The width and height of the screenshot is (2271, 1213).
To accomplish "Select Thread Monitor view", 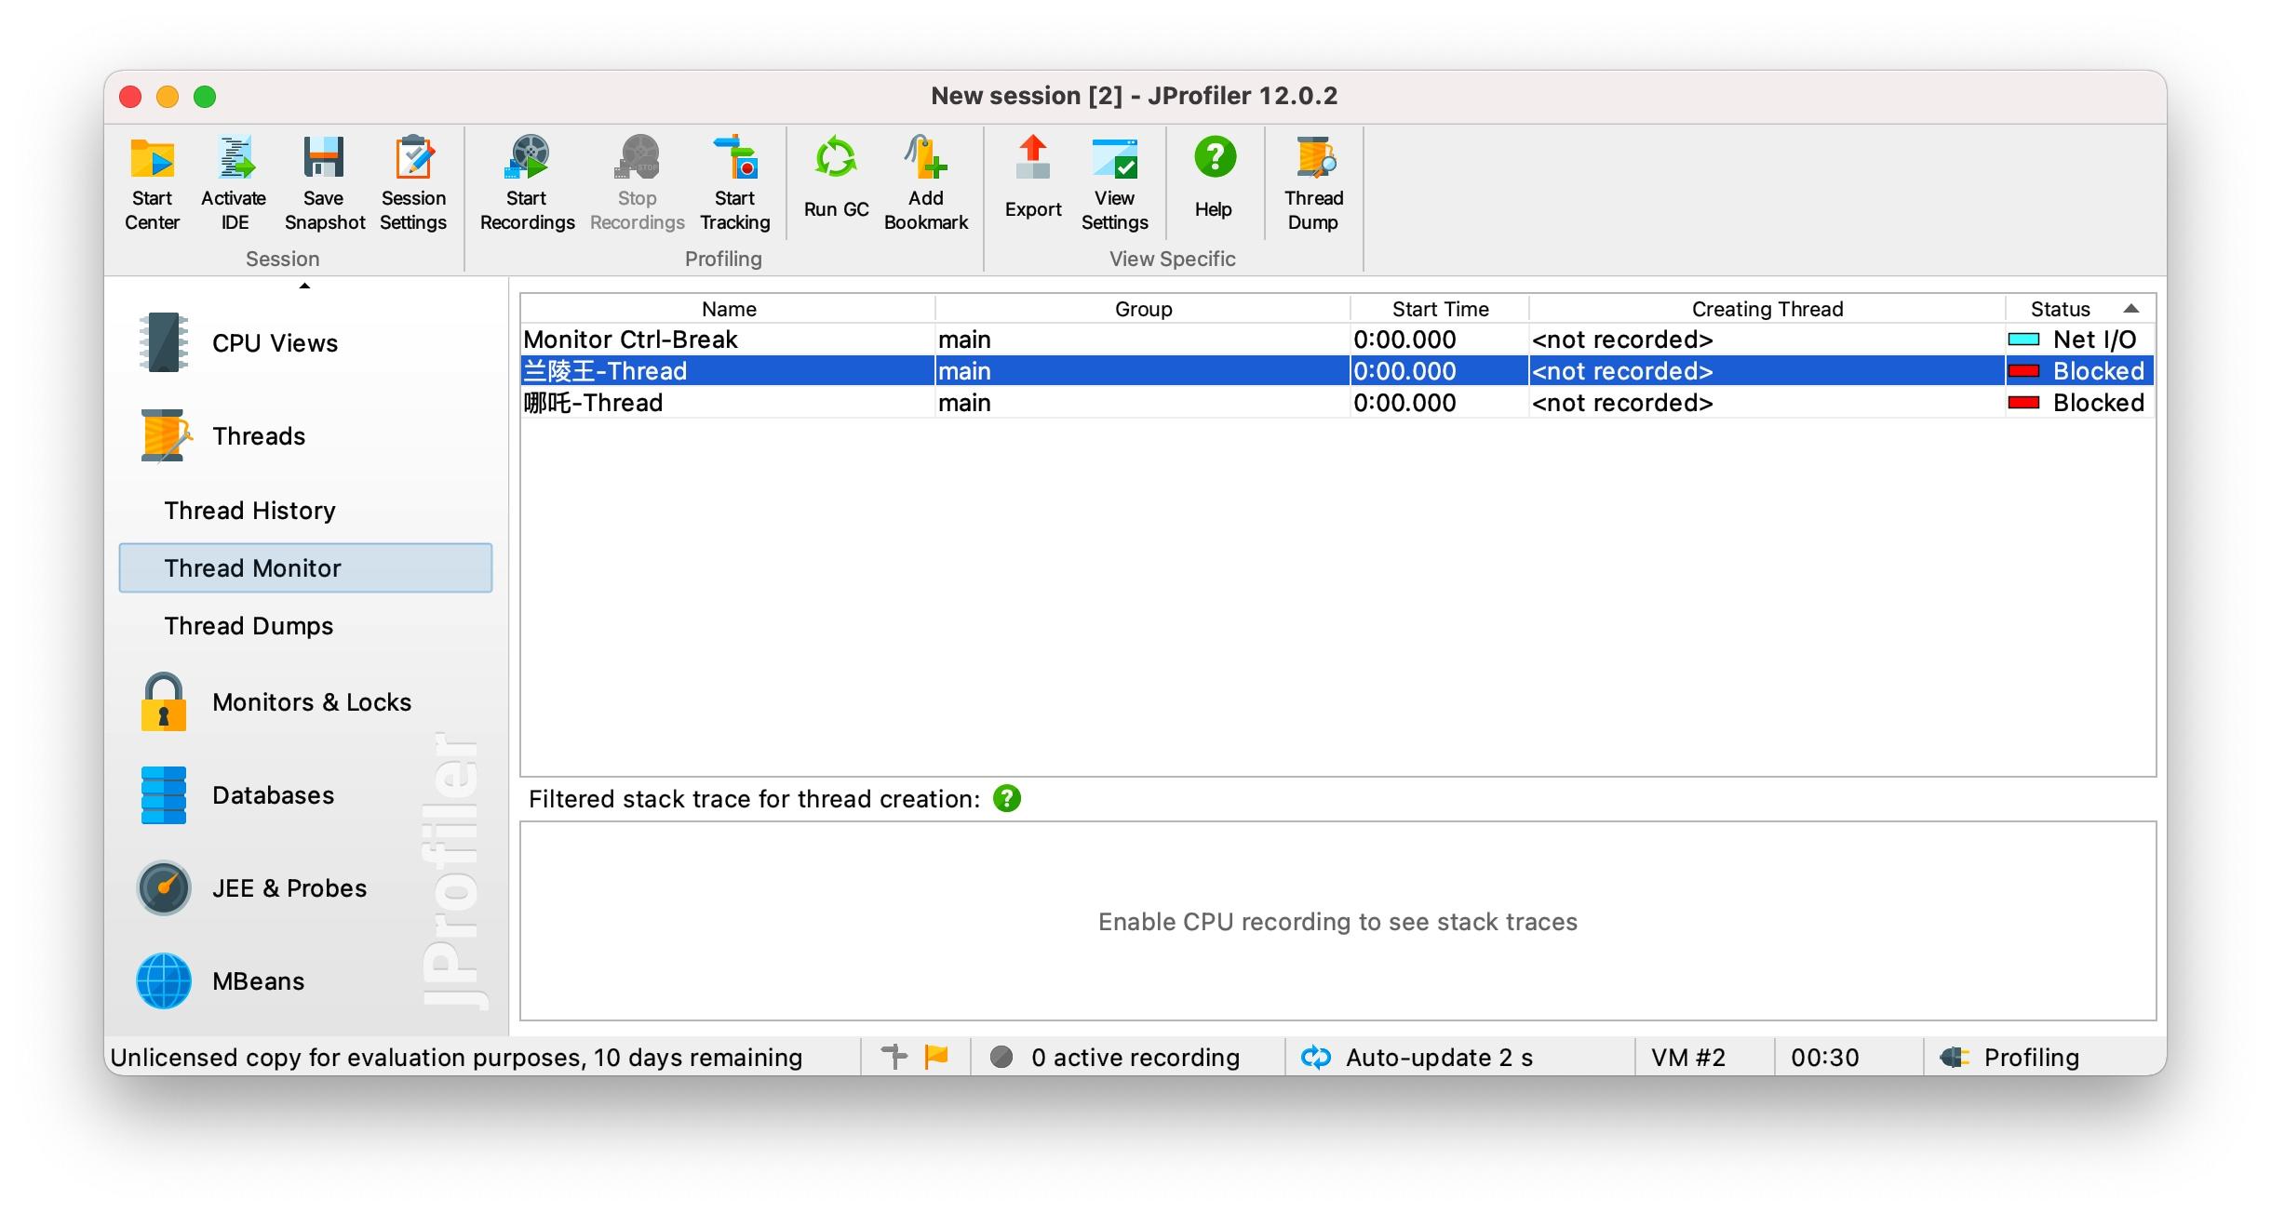I will [x=305, y=567].
